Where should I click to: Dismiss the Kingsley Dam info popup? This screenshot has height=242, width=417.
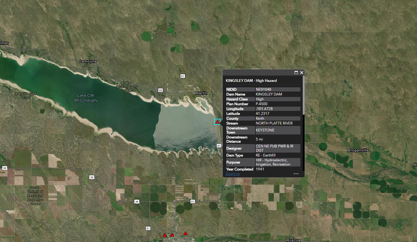[x=302, y=73]
